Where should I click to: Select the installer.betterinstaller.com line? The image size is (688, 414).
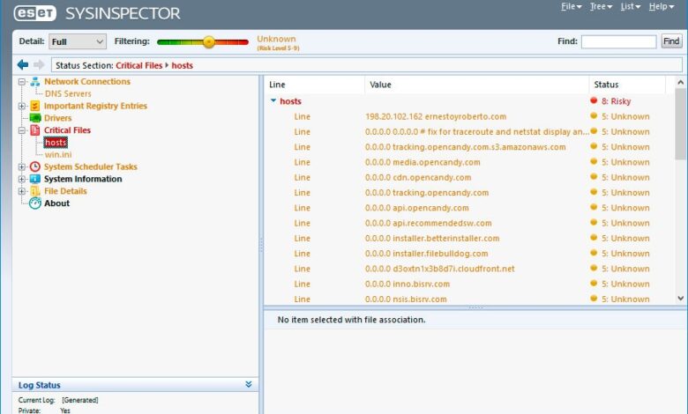[469, 239]
